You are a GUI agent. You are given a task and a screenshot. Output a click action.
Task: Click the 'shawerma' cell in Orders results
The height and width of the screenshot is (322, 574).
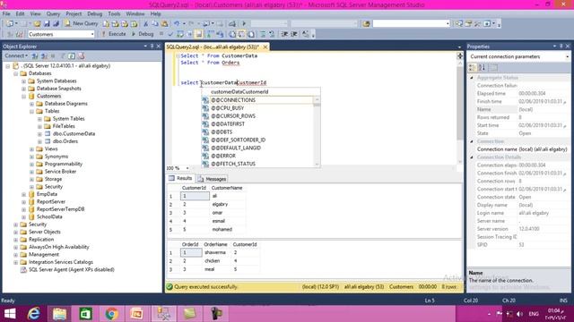(x=217, y=252)
